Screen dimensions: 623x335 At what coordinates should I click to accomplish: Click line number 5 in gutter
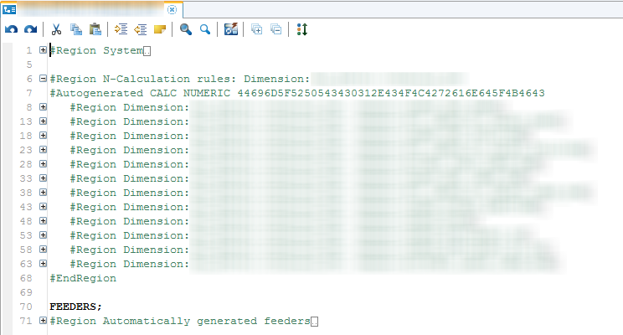(29, 64)
